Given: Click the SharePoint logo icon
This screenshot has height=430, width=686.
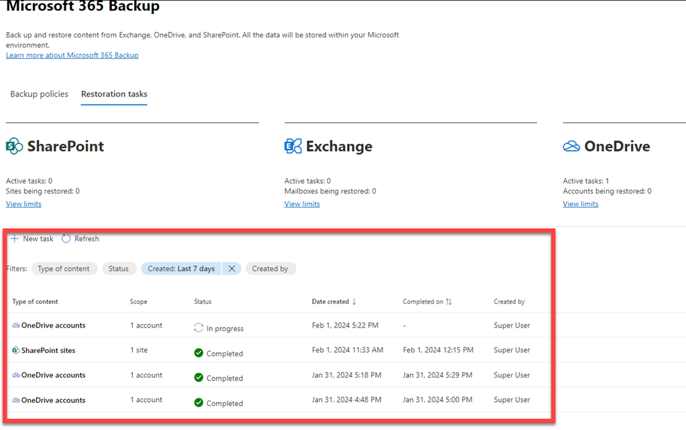Looking at the screenshot, I should 14,146.
